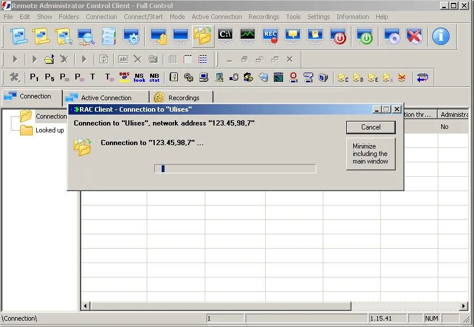Open the yellow scroll with magnifier icon
Image resolution: width=474 pixels, height=327 pixels.
63,36
